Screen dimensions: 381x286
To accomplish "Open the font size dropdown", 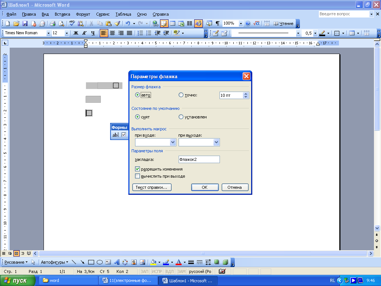I will pos(67,33).
